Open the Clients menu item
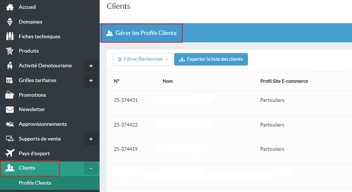 point(27,168)
